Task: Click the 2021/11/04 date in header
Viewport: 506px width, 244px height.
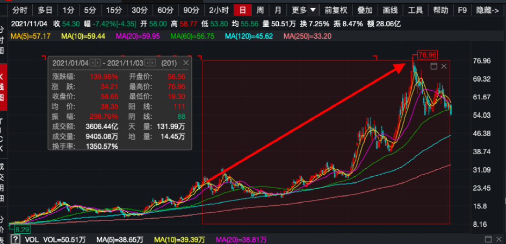Action: (x=30, y=24)
